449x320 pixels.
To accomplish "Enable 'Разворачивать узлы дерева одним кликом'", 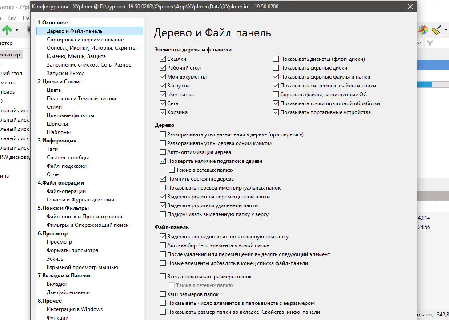I will point(163,143).
